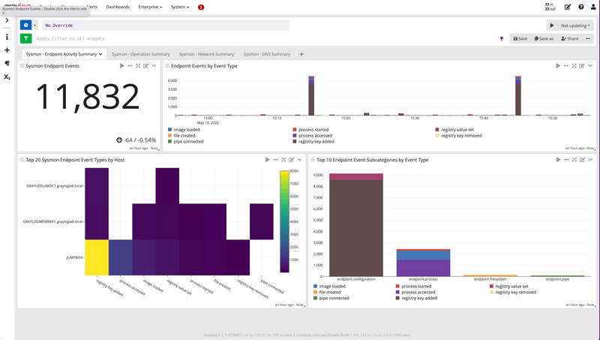Open the time range clock button

[25, 26]
